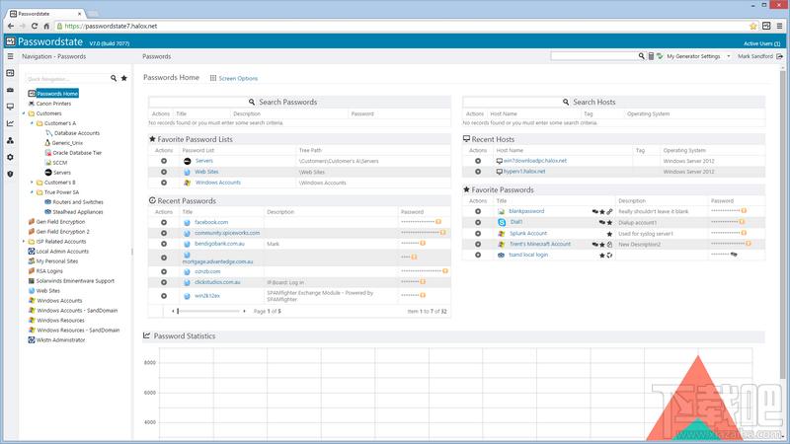This screenshot has width=790, height=444.
Task: Click the clickstudios.com.au password entry
Action: (x=217, y=282)
